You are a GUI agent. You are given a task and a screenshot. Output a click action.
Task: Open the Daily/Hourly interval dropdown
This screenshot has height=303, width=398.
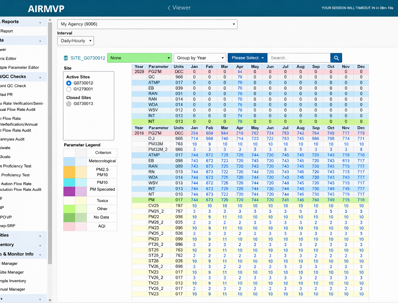tap(76, 41)
